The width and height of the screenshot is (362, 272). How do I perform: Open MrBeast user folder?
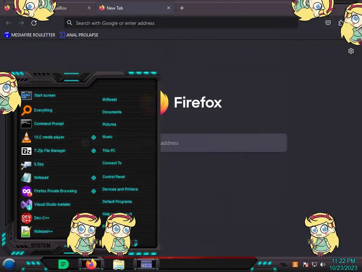110,100
